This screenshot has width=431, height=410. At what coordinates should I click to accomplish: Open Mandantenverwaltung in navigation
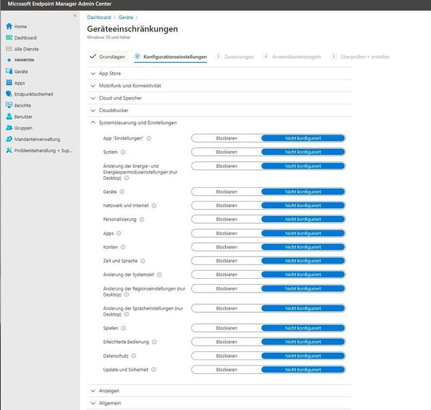[x=37, y=139]
